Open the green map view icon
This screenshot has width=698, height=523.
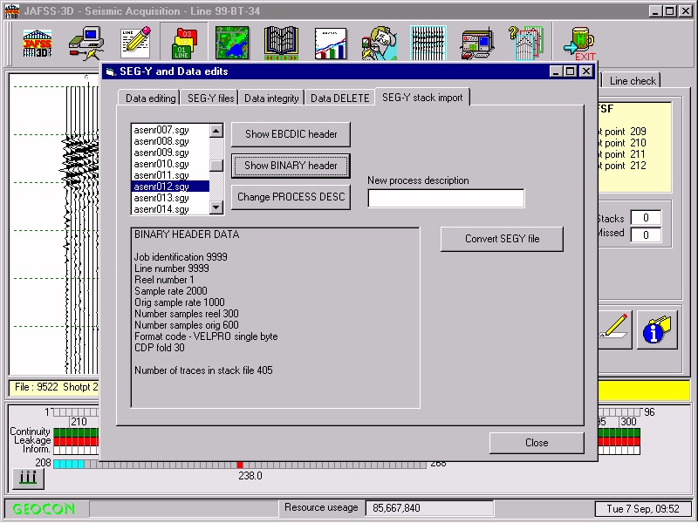coord(232,43)
